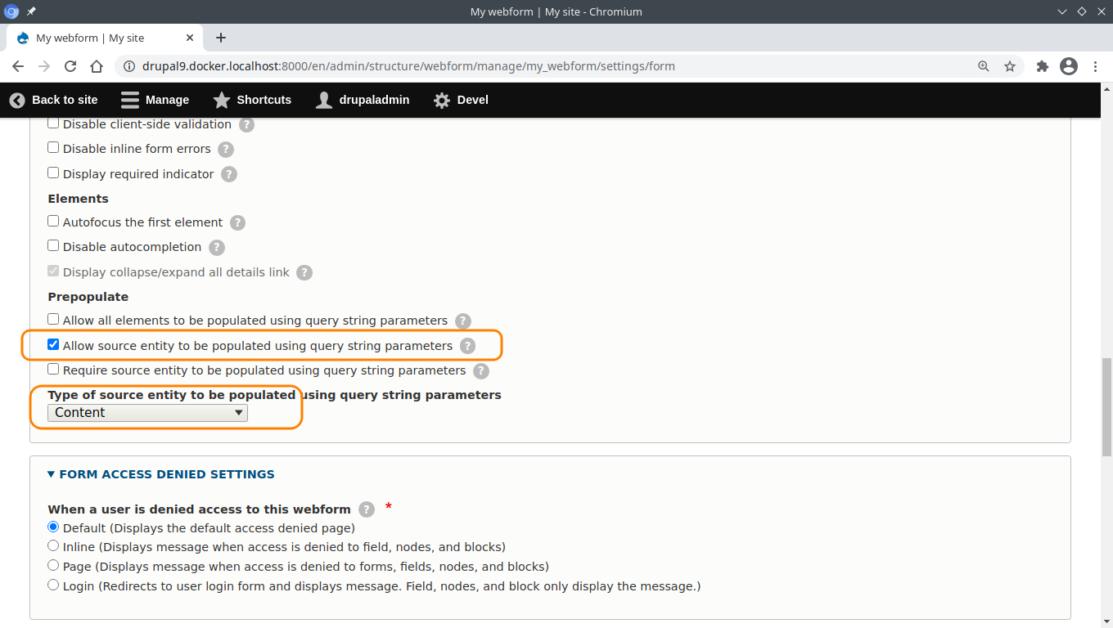
Task: Select Login redirect access denied option
Action: pyautogui.click(x=53, y=585)
